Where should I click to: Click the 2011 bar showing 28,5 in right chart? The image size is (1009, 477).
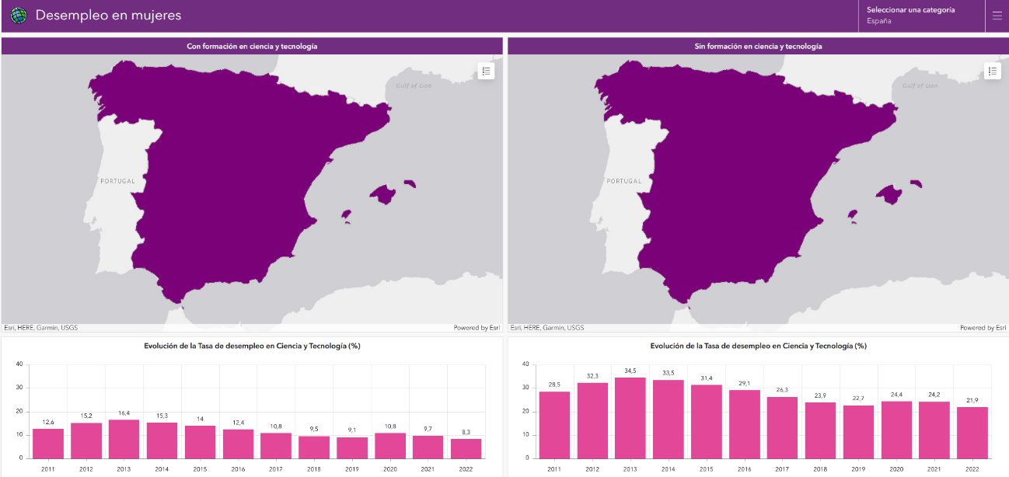point(554,425)
